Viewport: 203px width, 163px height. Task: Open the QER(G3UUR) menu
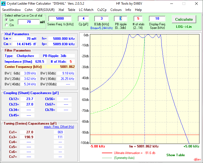click(45, 10)
